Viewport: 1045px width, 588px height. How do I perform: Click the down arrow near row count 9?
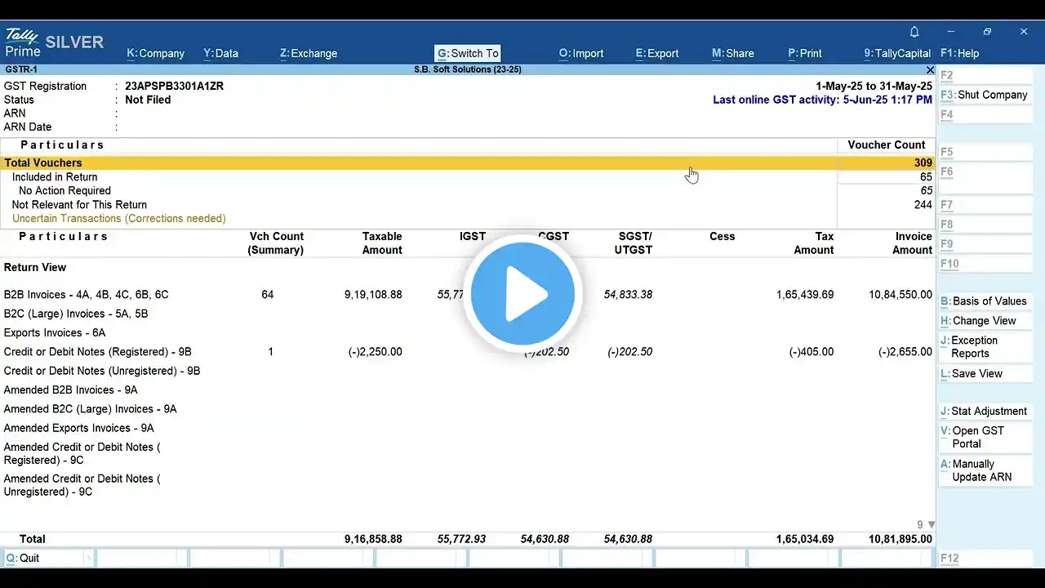click(x=932, y=525)
